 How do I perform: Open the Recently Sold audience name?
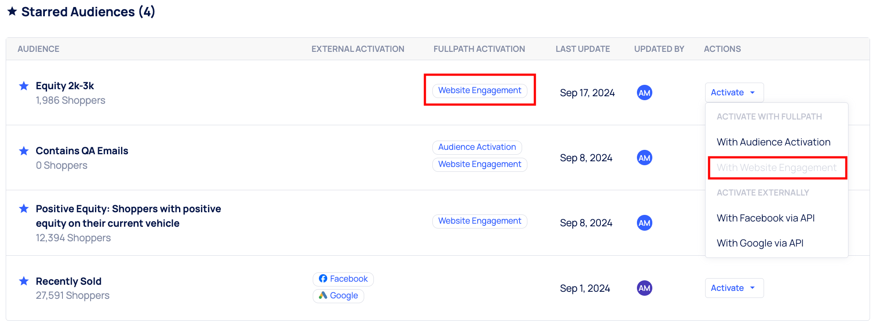pyautogui.click(x=69, y=281)
